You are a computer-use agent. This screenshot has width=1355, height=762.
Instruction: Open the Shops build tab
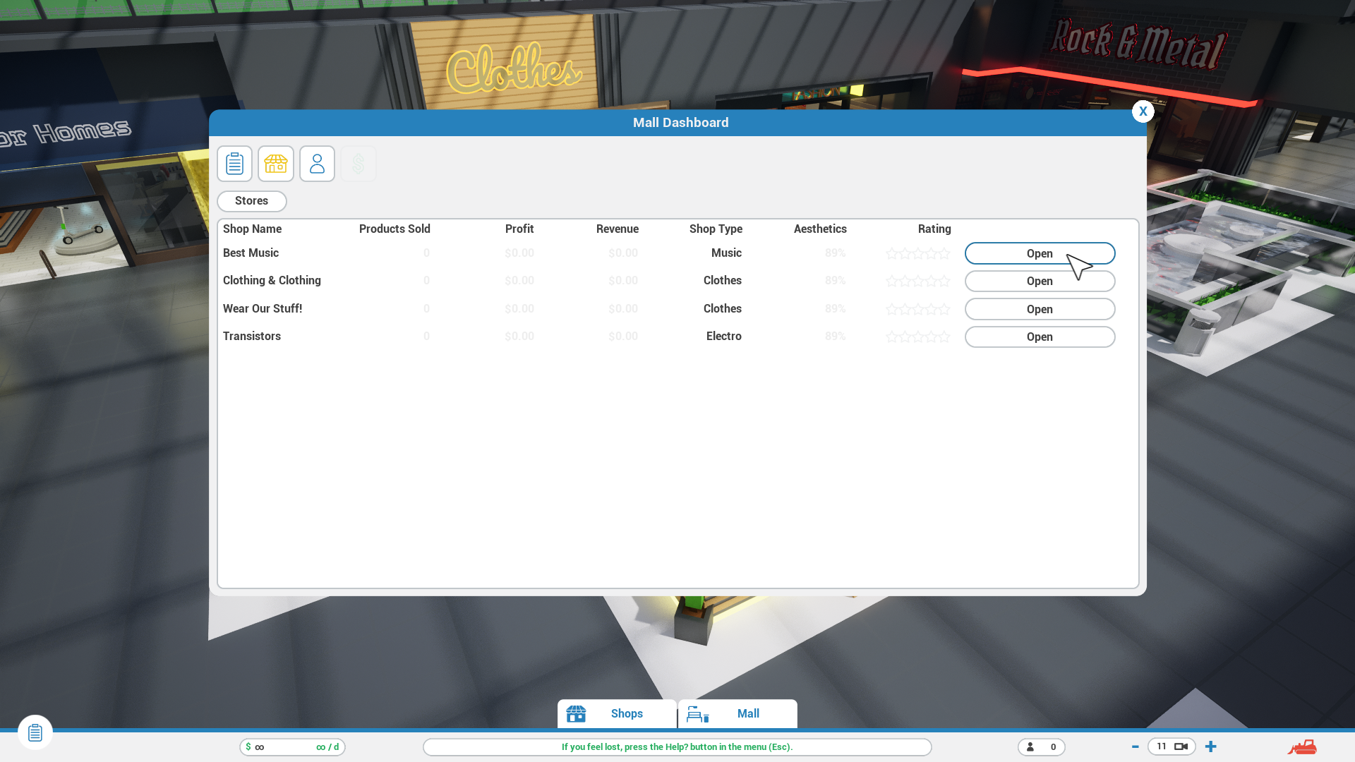click(616, 713)
